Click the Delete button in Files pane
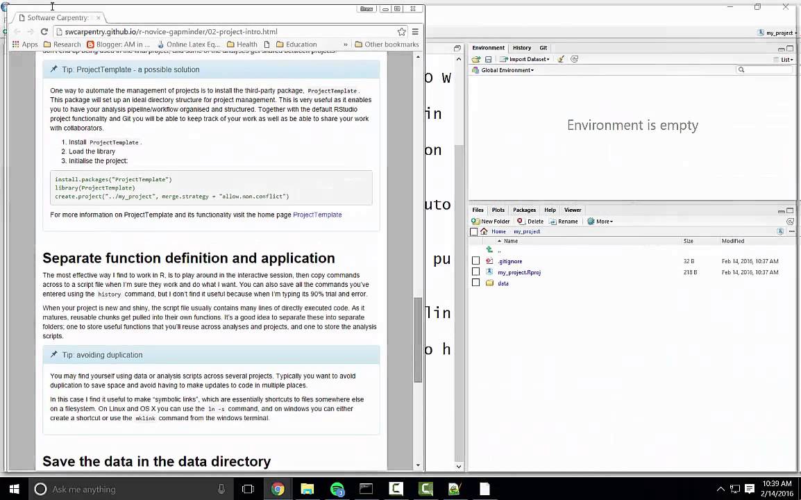Screen dimensions: 801x500 pos(530,222)
